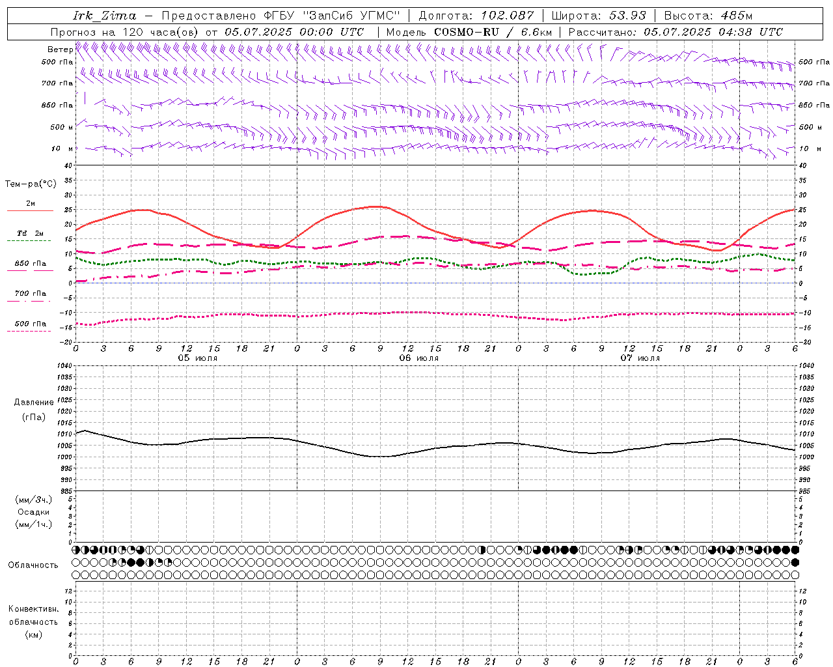
Task: Click the Широта: 53.93 value
Action: [599, 16]
